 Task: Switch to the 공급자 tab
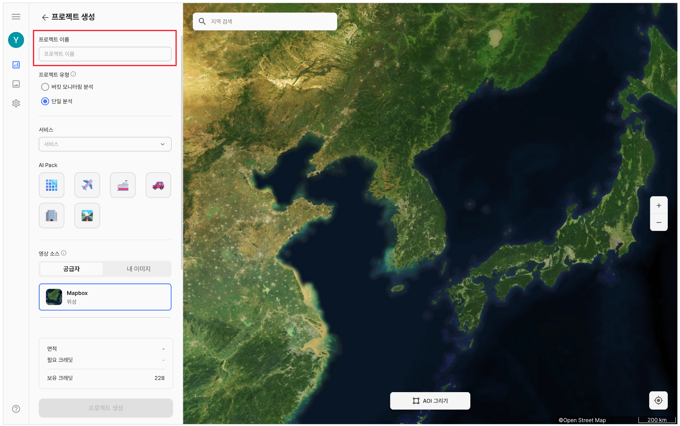tap(72, 269)
